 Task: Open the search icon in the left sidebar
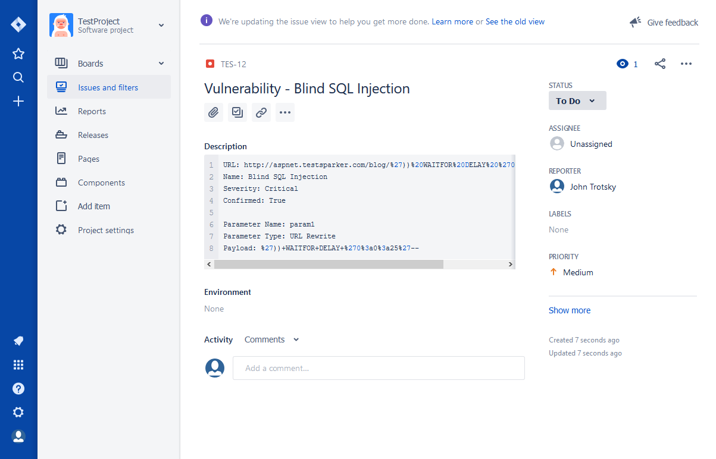[18, 77]
